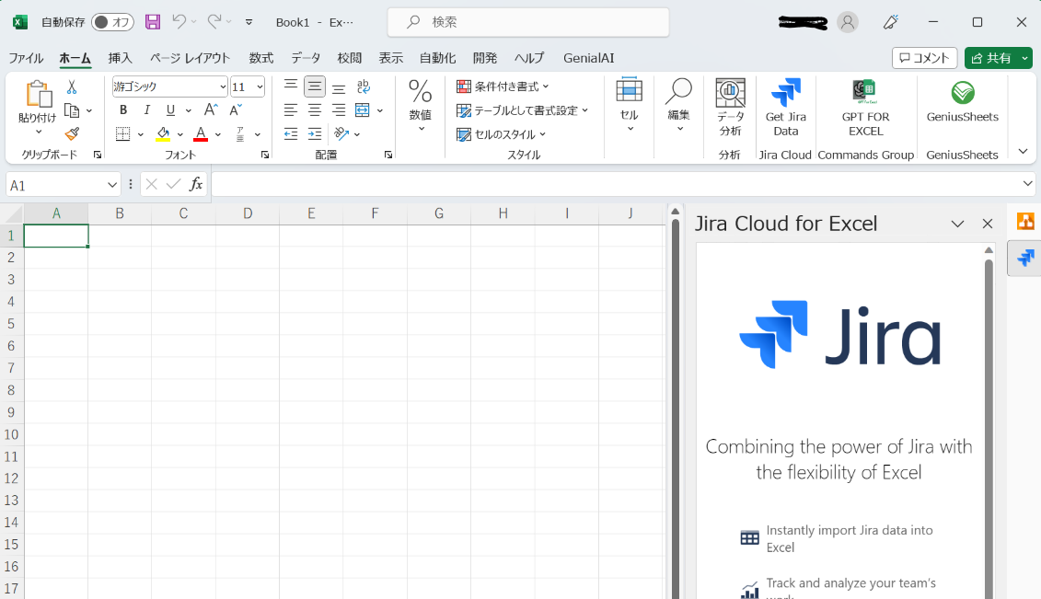Decrease indent icon
Screen dimensions: 1041x599
(291, 134)
